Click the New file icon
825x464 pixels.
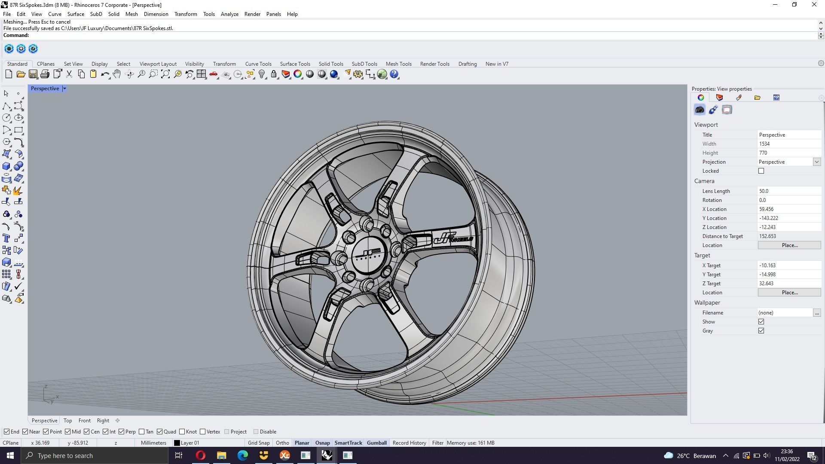point(9,74)
